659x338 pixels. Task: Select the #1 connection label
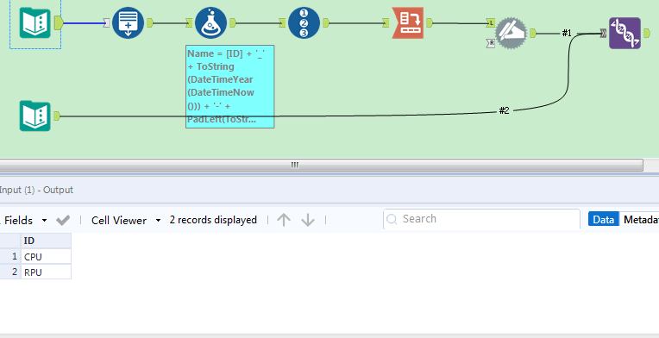pyautogui.click(x=567, y=33)
